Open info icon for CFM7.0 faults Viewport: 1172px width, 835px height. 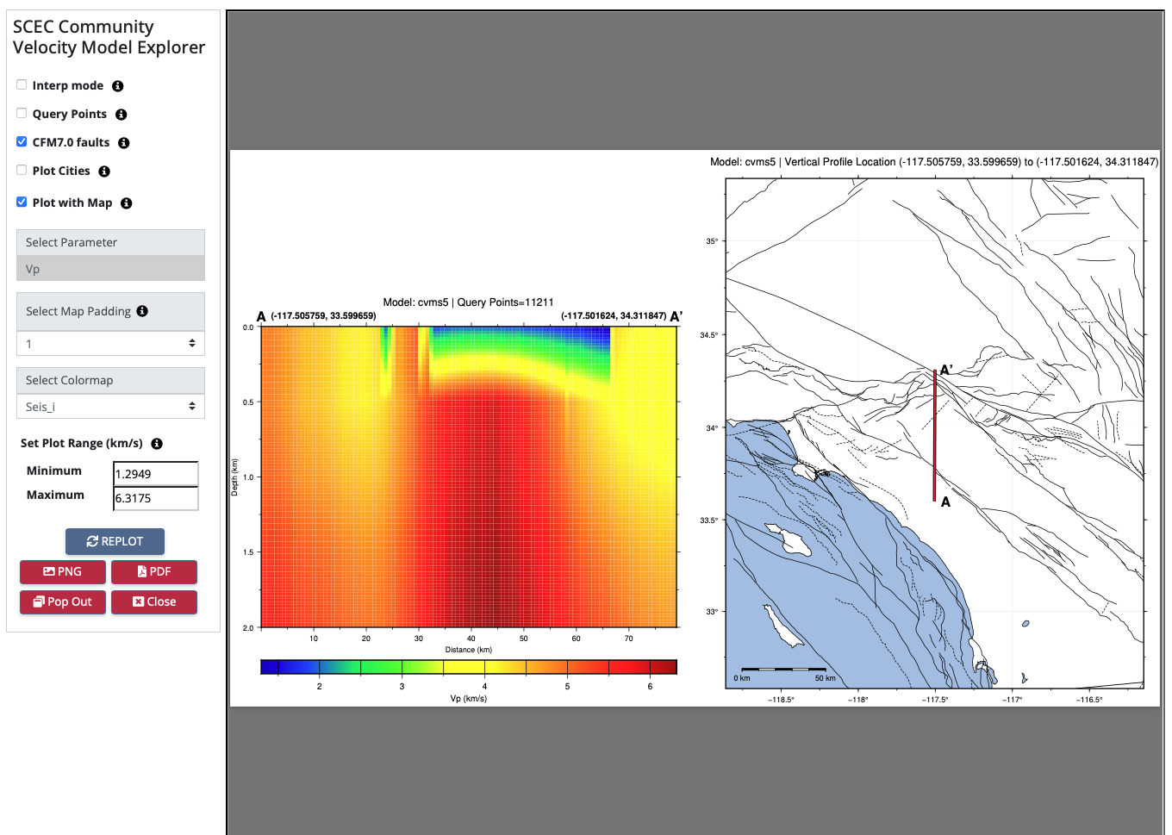point(124,143)
